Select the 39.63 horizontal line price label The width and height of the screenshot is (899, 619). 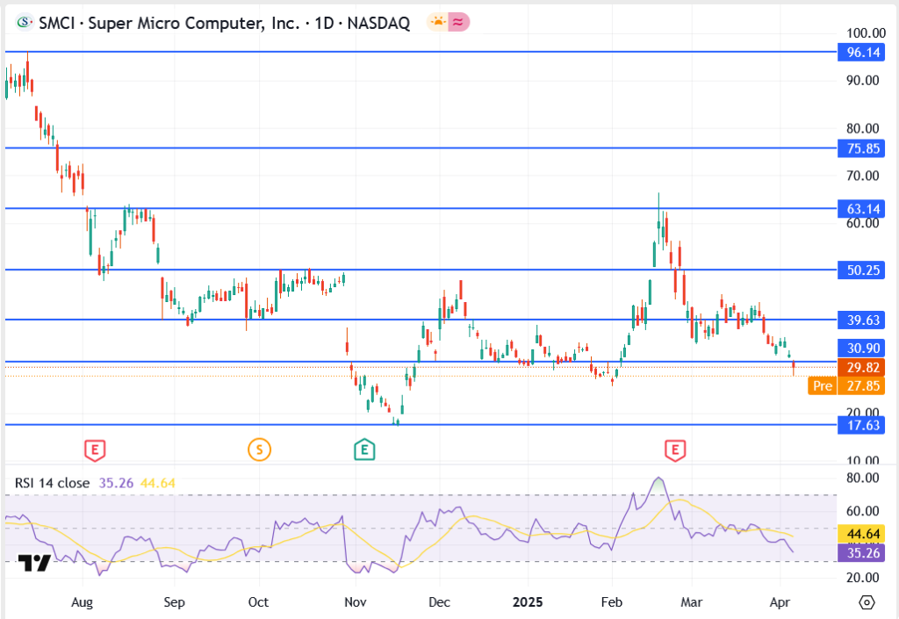click(862, 320)
